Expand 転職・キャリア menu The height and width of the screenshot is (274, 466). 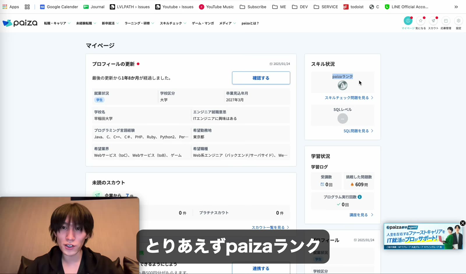(57, 23)
